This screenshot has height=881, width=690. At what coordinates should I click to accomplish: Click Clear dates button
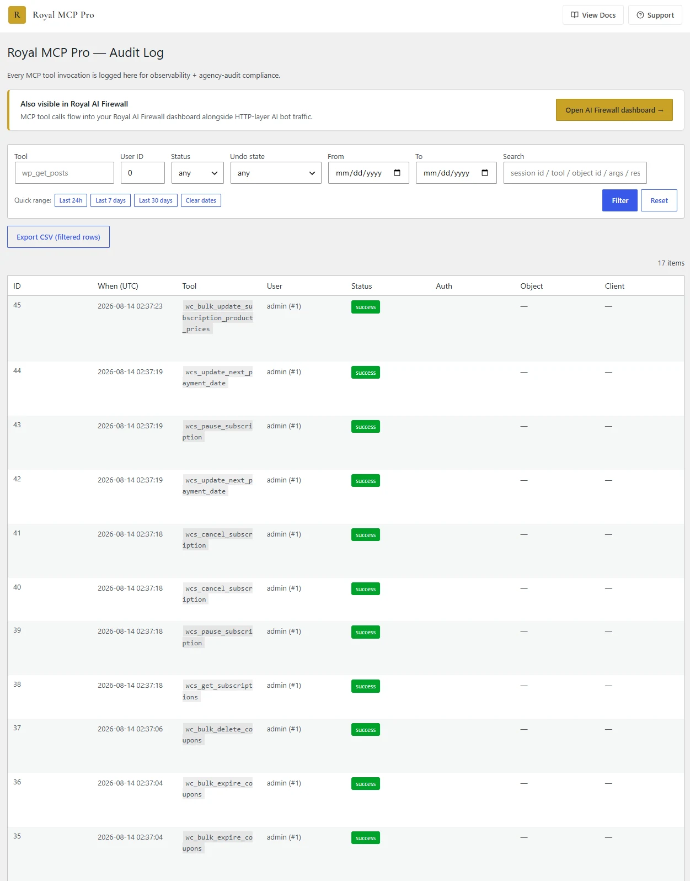[x=201, y=200]
